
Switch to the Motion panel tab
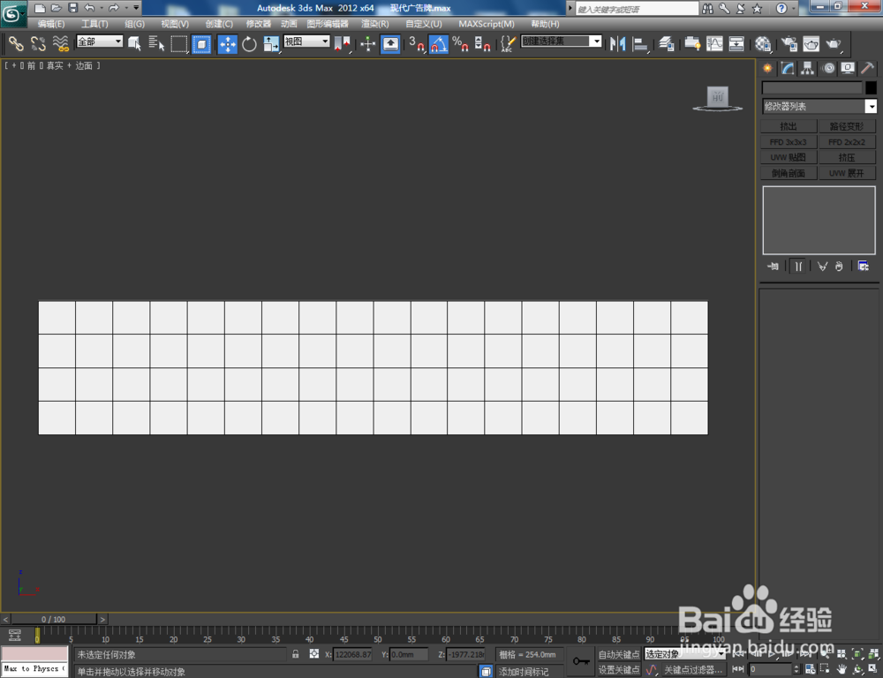click(x=828, y=69)
